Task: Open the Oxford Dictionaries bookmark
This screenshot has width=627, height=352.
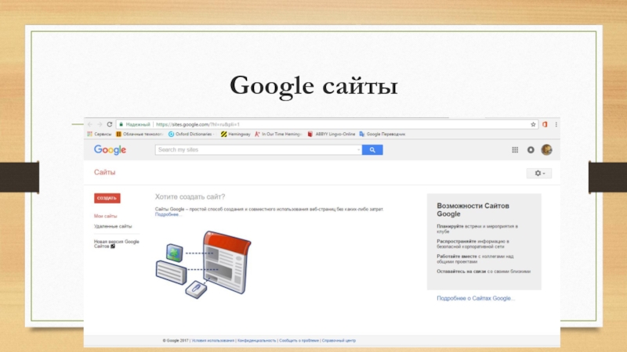Action: 191,134
